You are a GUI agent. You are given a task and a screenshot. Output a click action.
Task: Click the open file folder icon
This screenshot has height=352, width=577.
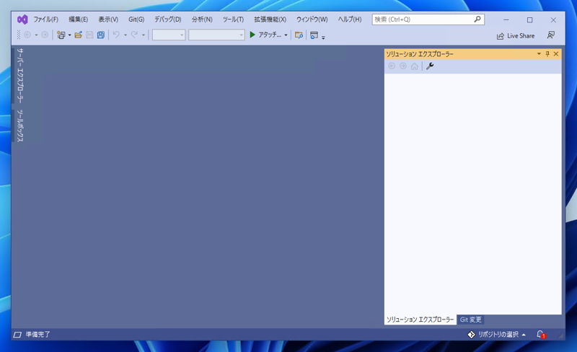[x=78, y=35]
